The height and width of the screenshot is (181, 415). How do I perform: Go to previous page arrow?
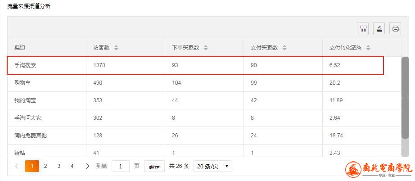tap(17, 166)
